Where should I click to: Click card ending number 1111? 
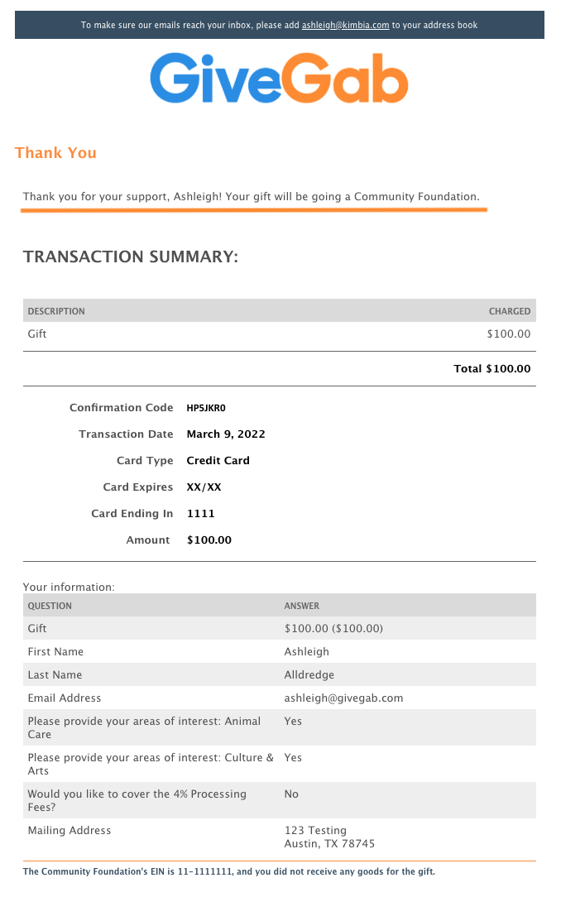pyautogui.click(x=201, y=514)
